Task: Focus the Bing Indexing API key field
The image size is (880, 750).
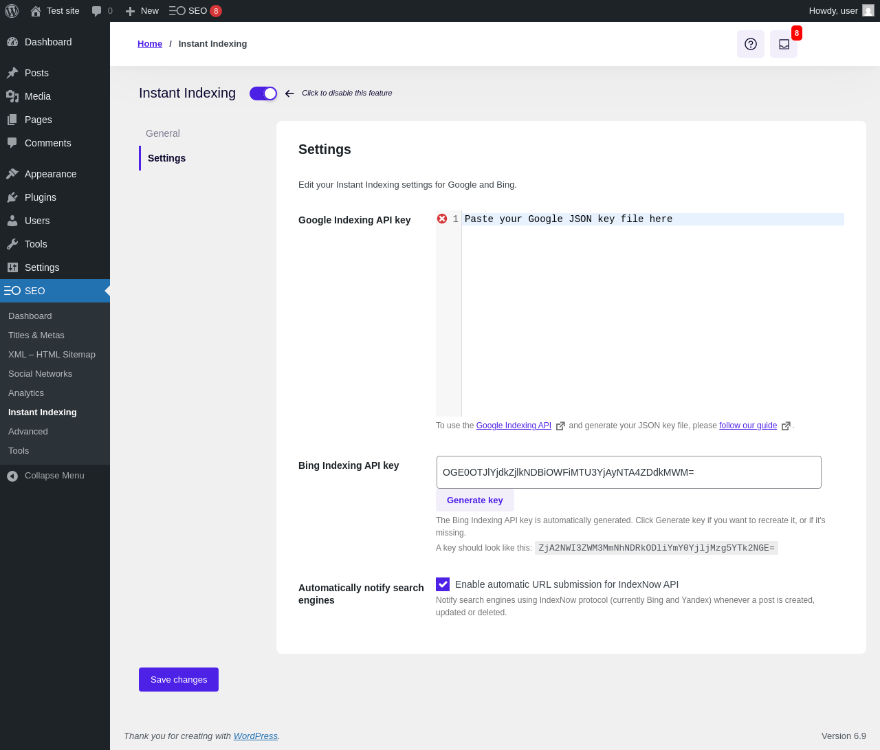Action: pos(629,472)
